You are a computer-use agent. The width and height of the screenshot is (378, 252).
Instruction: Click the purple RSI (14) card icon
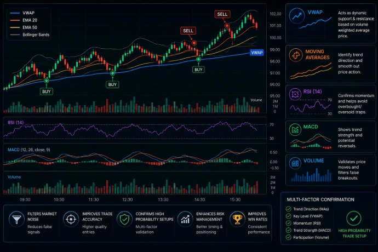(x=295, y=94)
